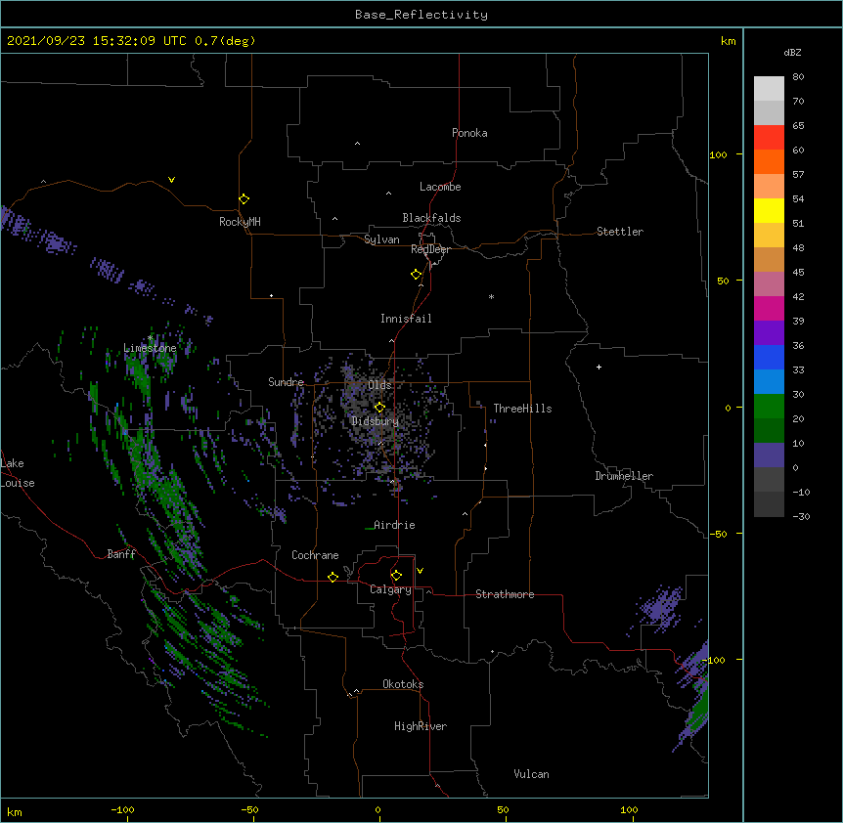
Task: Select the royal blue 33-36 dBZ legend swatch
Action: (x=769, y=357)
